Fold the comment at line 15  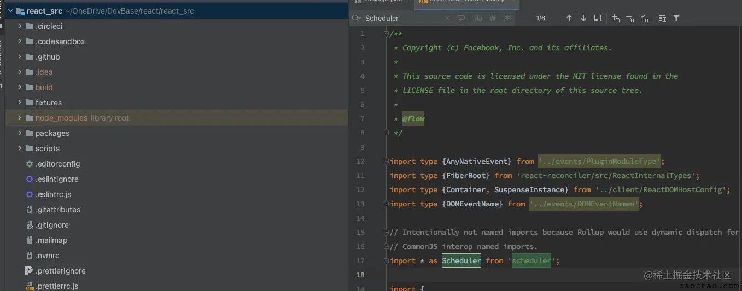pos(386,232)
